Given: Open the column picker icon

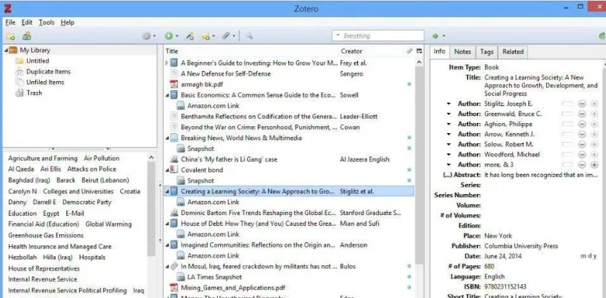Looking at the screenshot, I should (x=419, y=51).
